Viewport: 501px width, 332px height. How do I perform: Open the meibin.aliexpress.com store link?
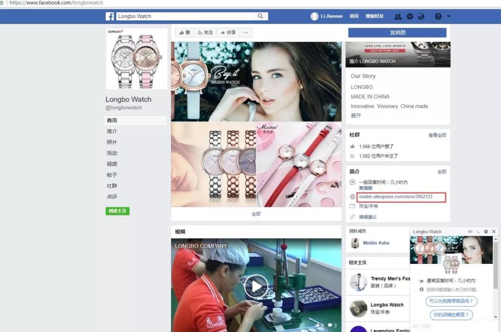396,197
